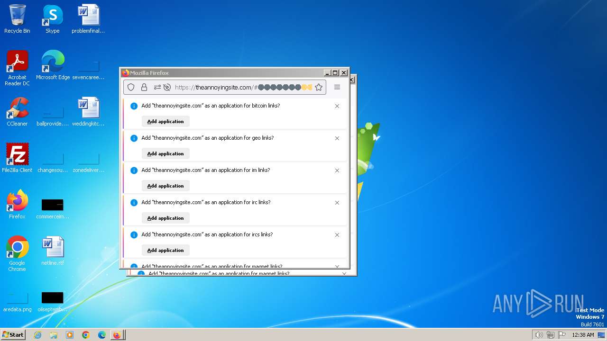The image size is (607, 341).
Task: Click the bitcoin links prompt text
Action: [211, 106]
